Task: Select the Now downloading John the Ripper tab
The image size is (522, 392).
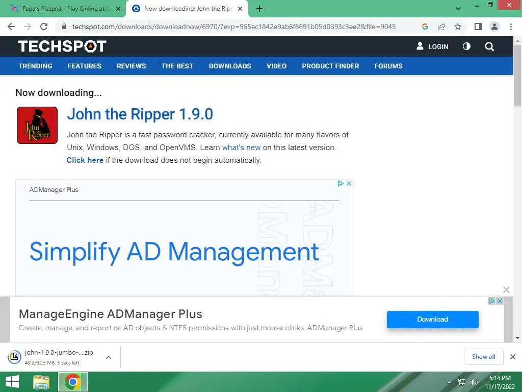Action: tap(187, 9)
